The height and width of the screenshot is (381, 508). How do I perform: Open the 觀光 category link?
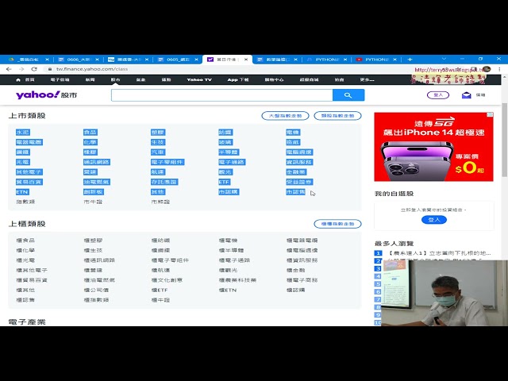pyautogui.click(x=225, y=172)
